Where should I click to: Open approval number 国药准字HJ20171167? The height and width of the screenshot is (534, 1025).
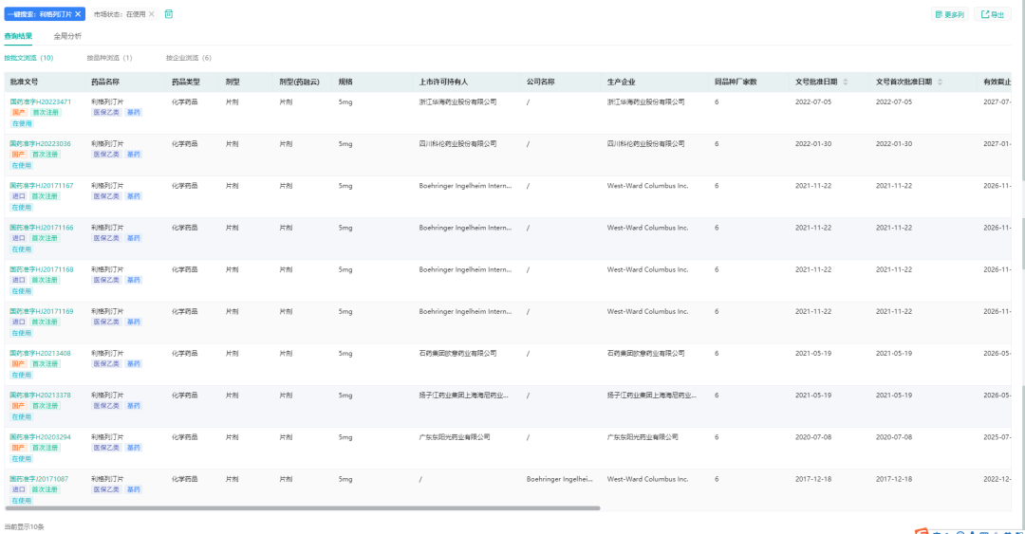tap(42, 186)
